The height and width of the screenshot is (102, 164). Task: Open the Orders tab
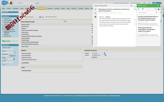[x=63, y=8]
